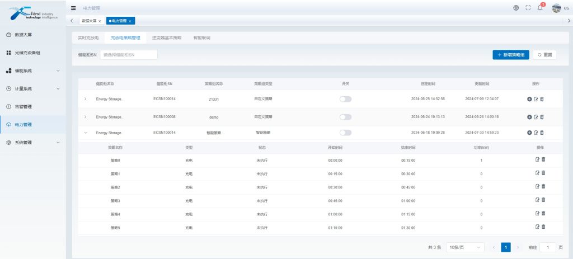Click add icon in the 21331 row

(529, 99)
